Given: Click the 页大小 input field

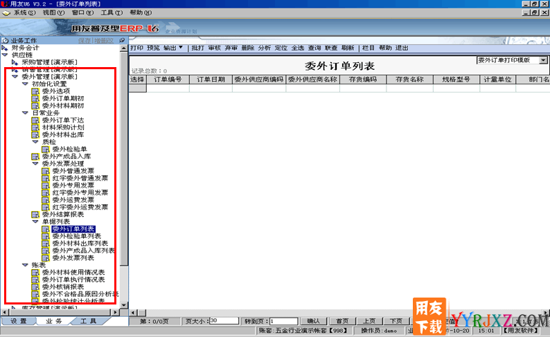Looking at the screenshot, I should pos(224,321).
